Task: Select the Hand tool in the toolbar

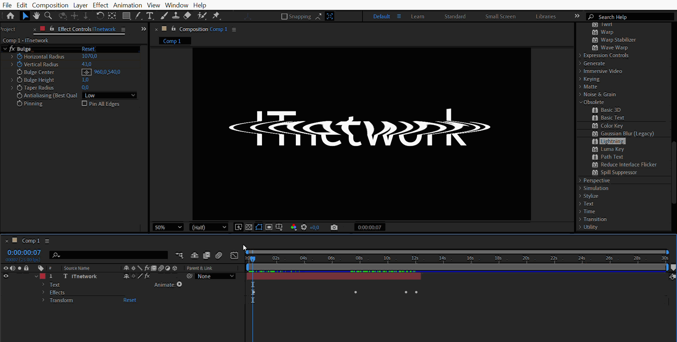Action: pyautogui.click(x=36, y=16)
